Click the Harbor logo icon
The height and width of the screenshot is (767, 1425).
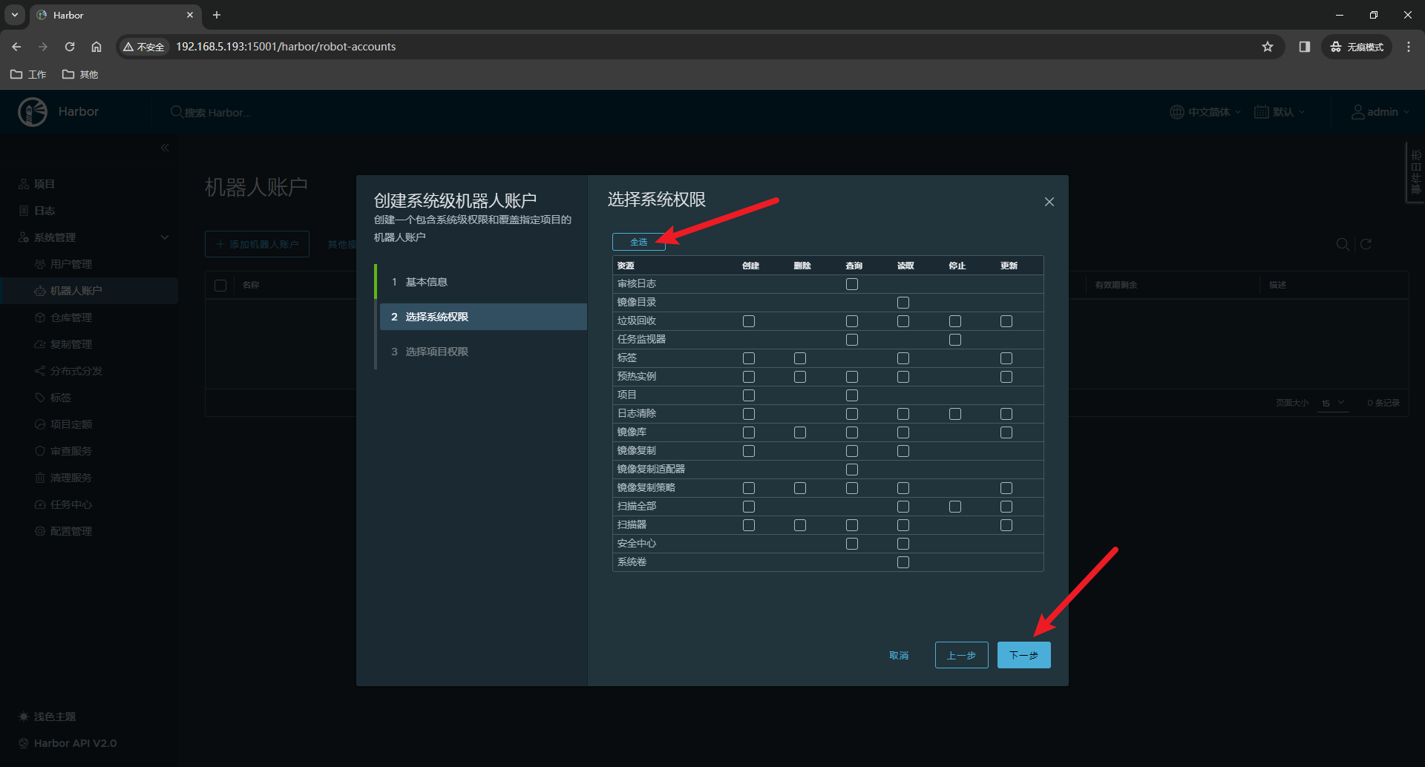[33, 112]
